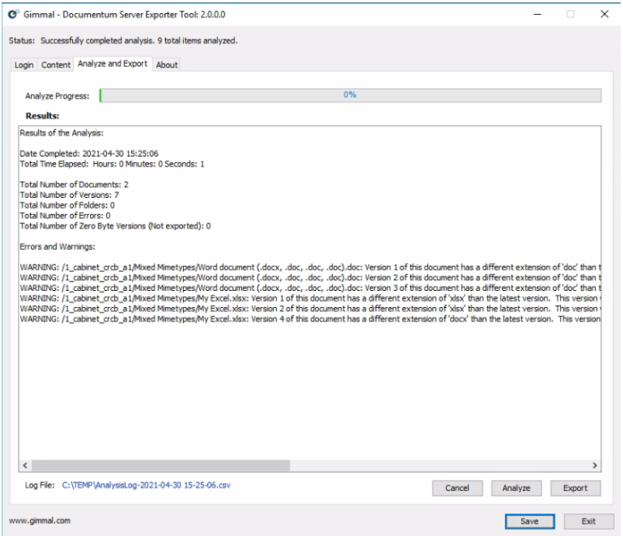Viewport: 623px width, 536px height.
Task: Click the Analyze Progress bar
Action: (x=350, y=95)
